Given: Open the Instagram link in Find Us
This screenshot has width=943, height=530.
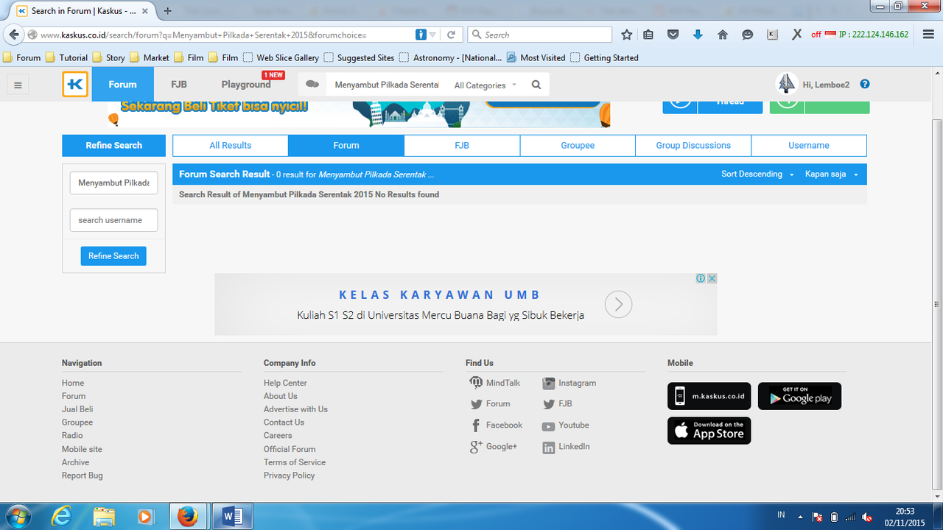Looking at the screenshot, I should pos(569,383).
